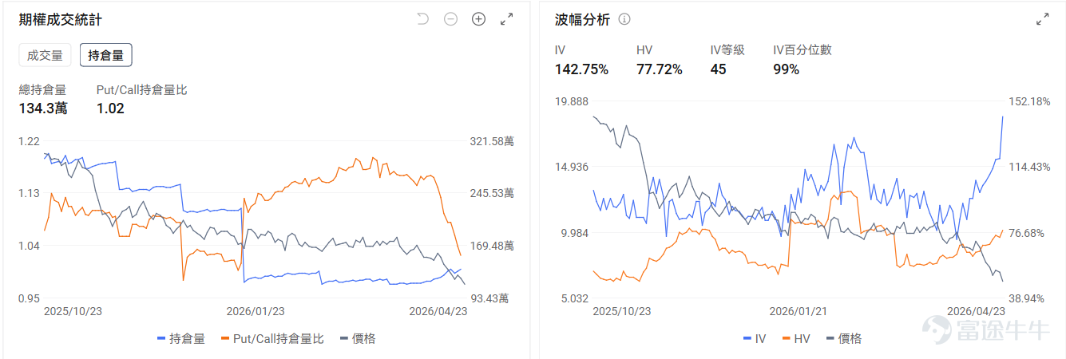Hide the 價格 series in volatility chart legend
Image resolution: width=1066 pixels, height=359 pixels.
pos(844,338)
